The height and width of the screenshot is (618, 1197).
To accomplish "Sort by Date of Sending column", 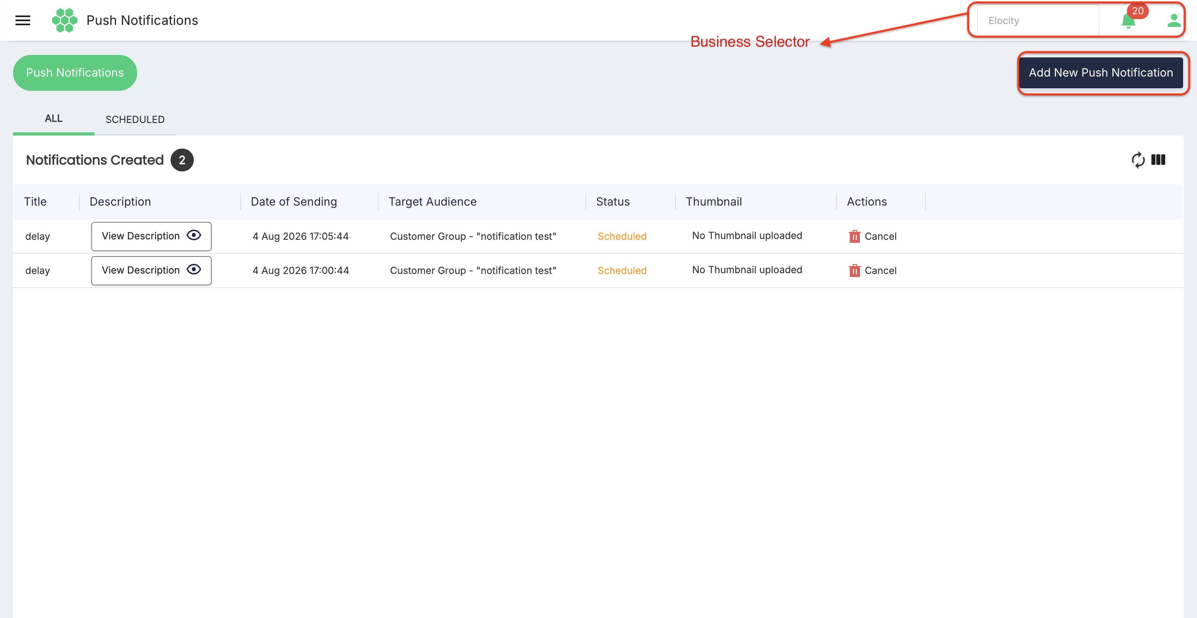I will coord(294,202).
